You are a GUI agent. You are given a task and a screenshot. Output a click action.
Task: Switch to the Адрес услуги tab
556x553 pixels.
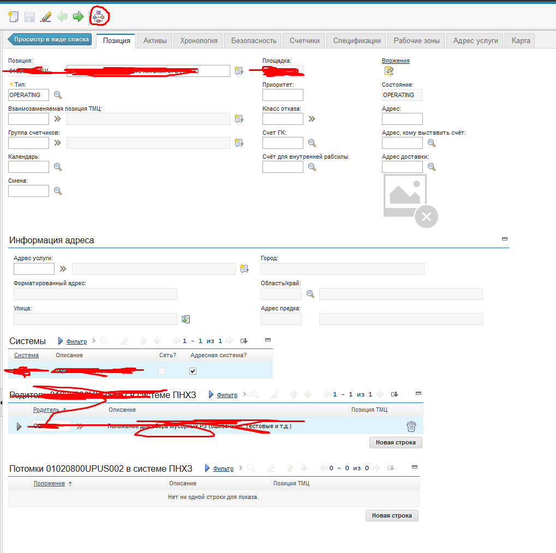(475, 41)
